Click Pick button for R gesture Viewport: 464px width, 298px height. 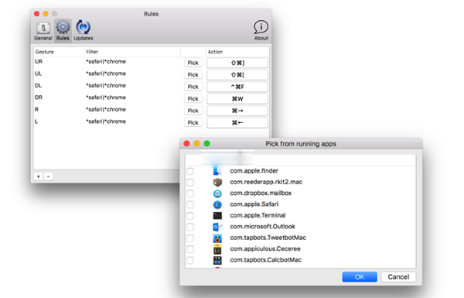[193, 111]
